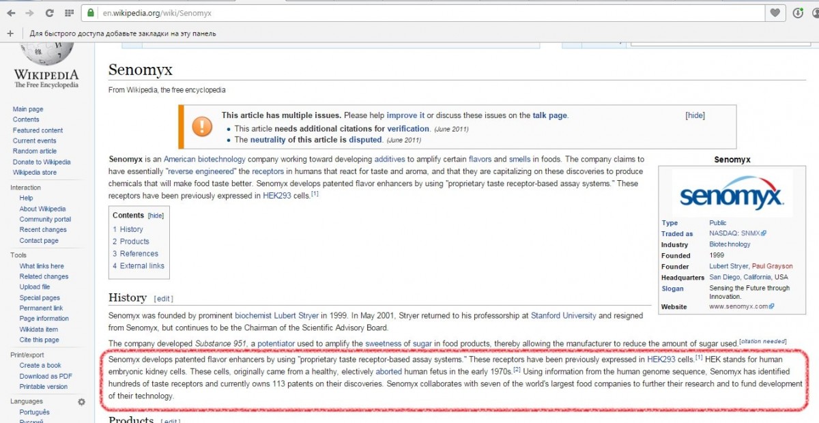The image size is (819, 423).
Task: Click the browser forward arrow
Action: click(29, 13)
